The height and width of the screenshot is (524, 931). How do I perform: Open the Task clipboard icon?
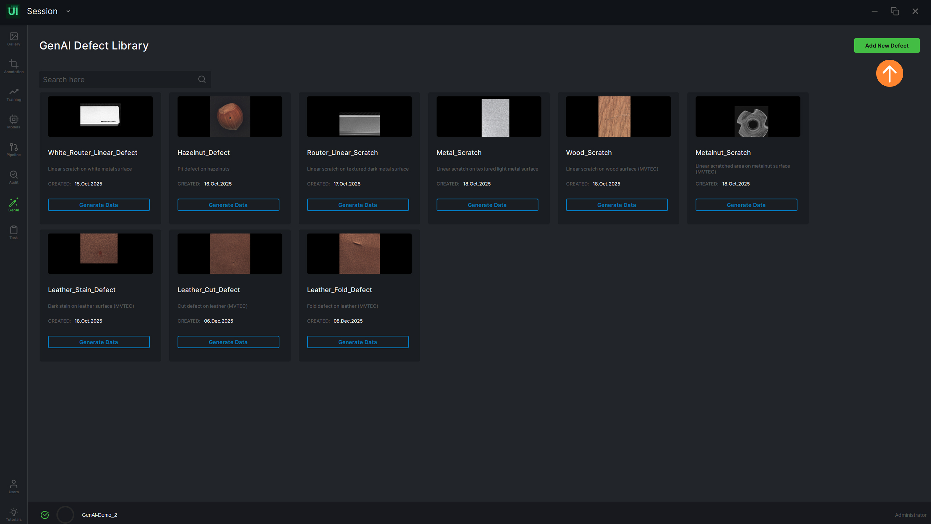(x=14, y=232)
